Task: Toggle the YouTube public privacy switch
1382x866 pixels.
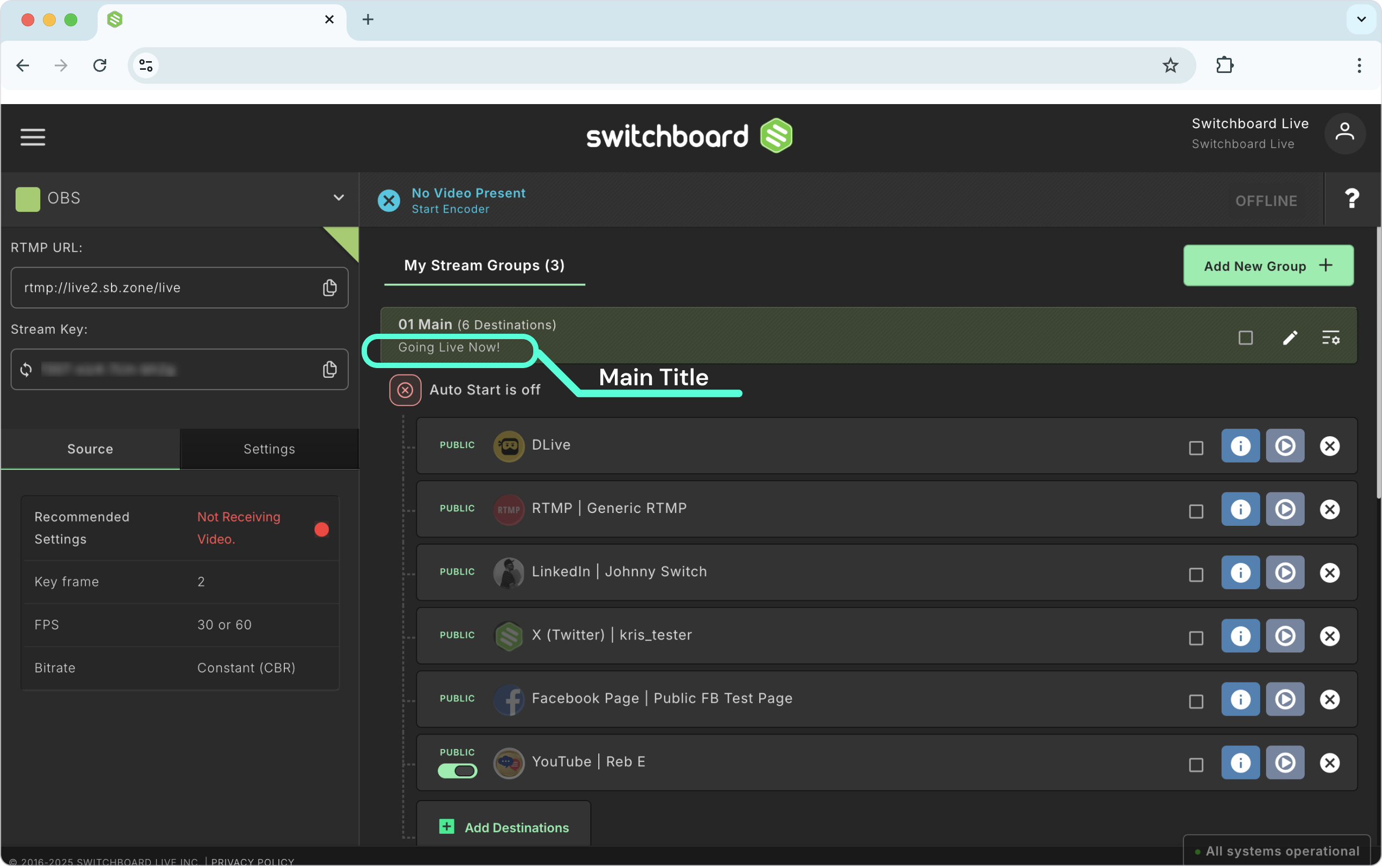Action: point(458,772)
